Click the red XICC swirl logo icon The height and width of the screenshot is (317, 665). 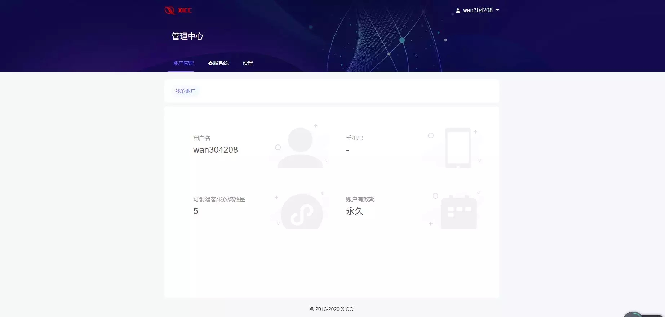[x=169, y=10]
